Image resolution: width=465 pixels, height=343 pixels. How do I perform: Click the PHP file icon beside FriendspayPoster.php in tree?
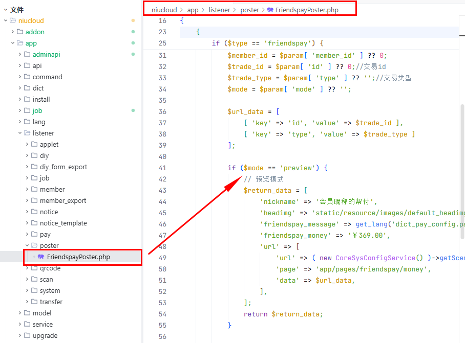pos(41,257)
